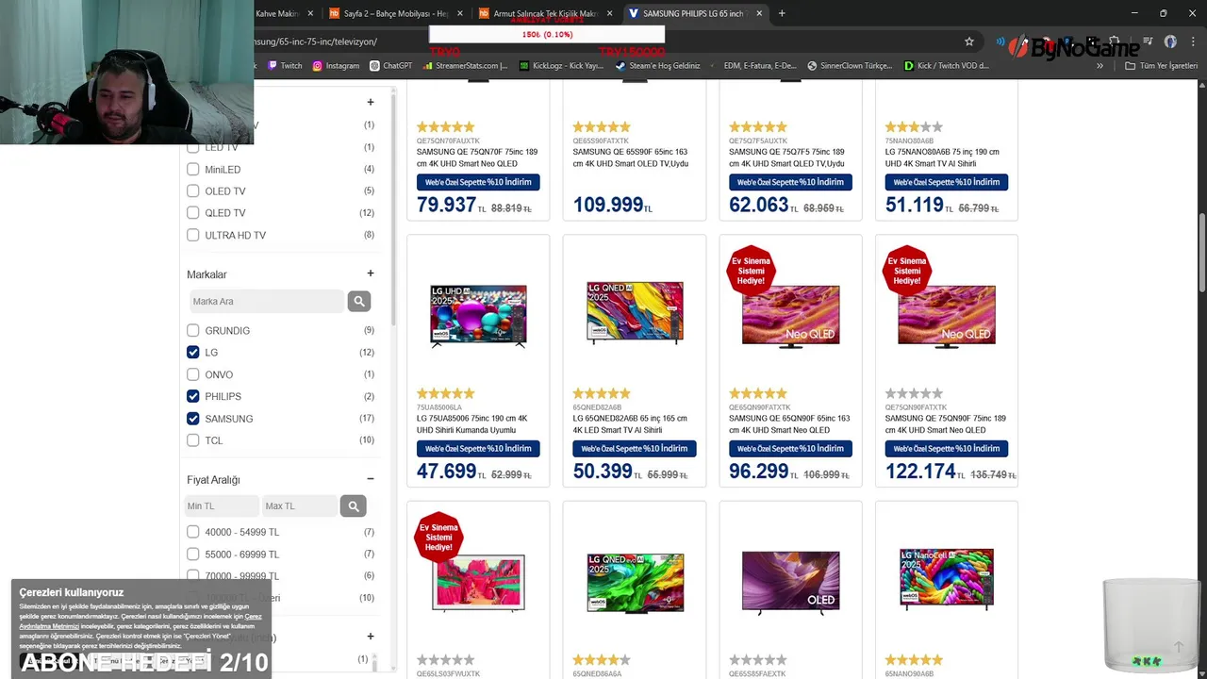Expand the Markalar section with plus
Viewport: 1207px width, 679px height.
(371, 273)
